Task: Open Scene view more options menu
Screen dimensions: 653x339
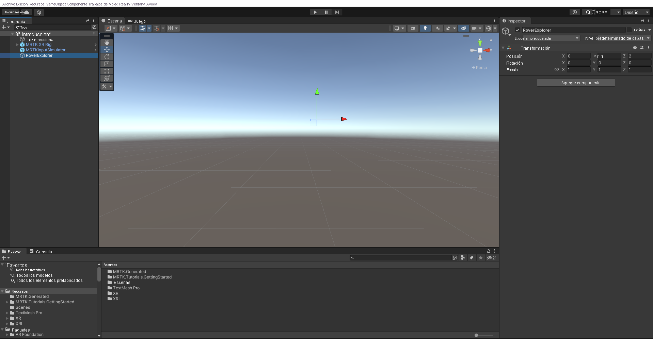Action: coord(494,21)
